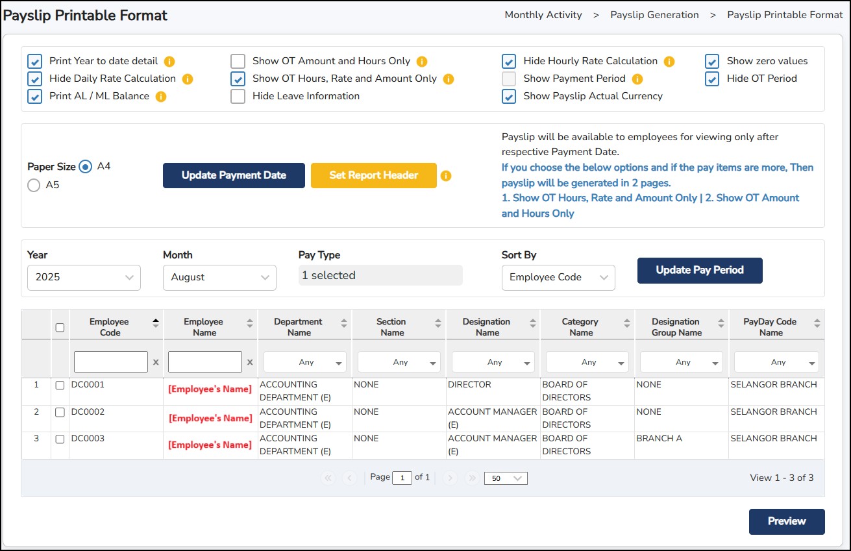Go to Payslip Generation breadcrumb
Screen dimensions: 851x551
click(654, 15)
